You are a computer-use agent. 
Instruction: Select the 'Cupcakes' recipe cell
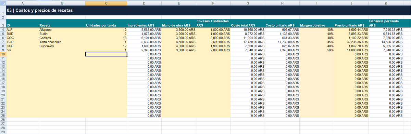coord(62,46)
